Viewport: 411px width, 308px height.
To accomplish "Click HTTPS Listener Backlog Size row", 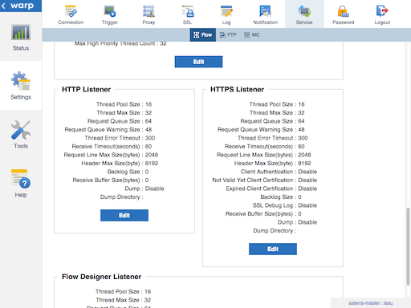I will pos(281,197).
